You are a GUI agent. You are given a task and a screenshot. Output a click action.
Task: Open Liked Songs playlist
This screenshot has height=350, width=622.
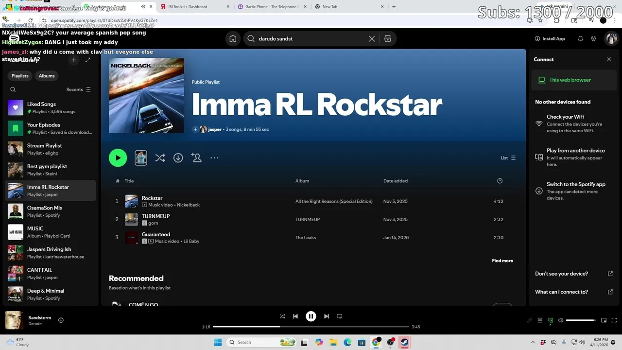point(51,108)
